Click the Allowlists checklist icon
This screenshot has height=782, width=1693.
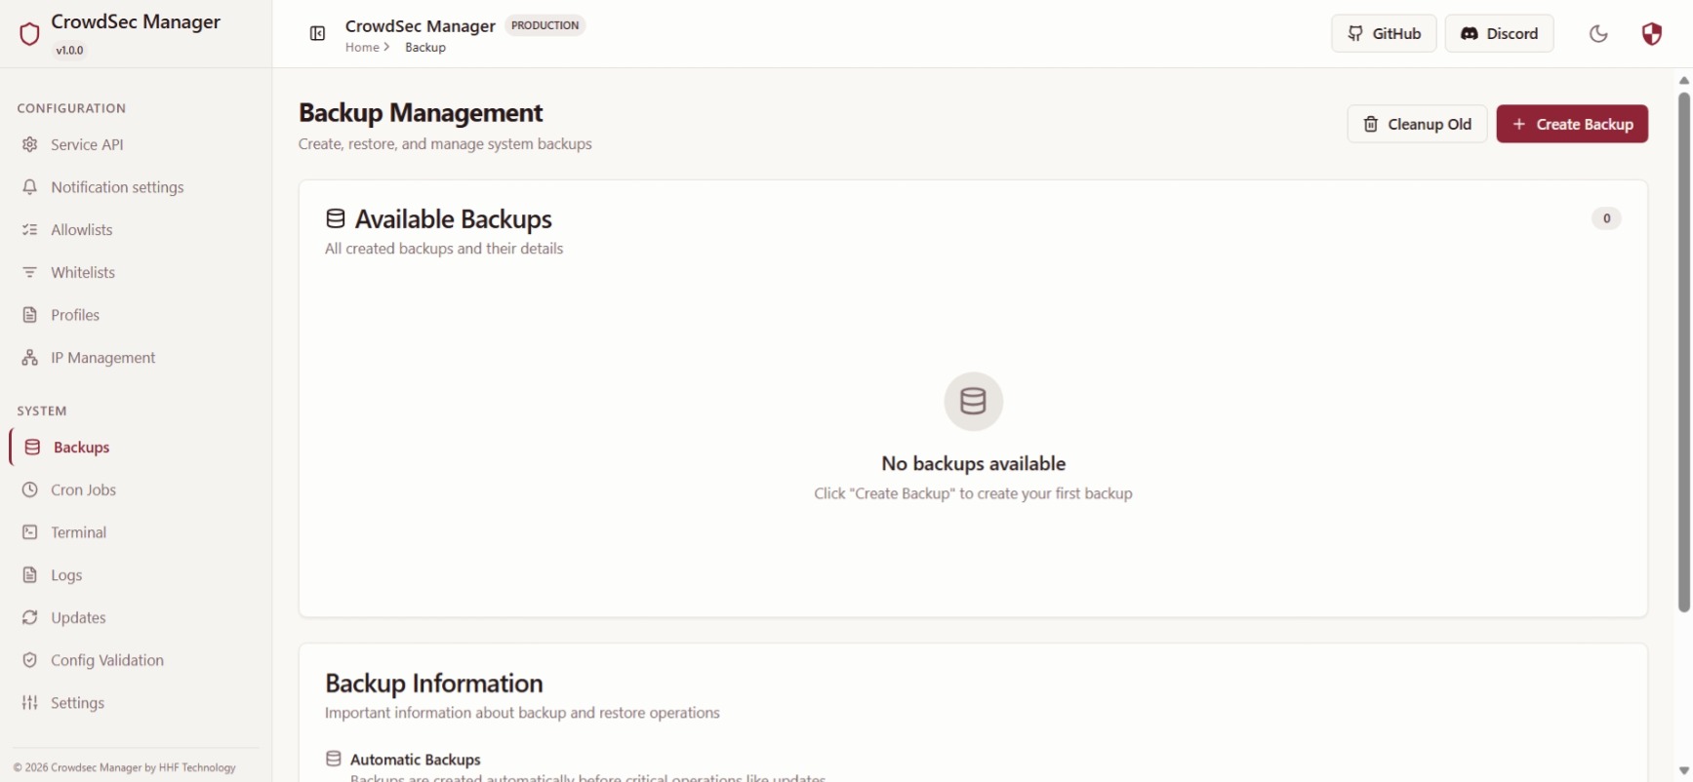click(x=30, y=230)
